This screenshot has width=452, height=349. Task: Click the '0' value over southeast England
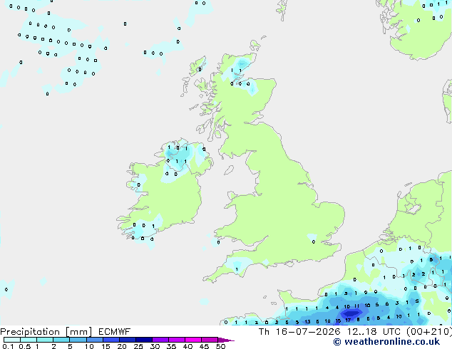[x=314, y=242]
